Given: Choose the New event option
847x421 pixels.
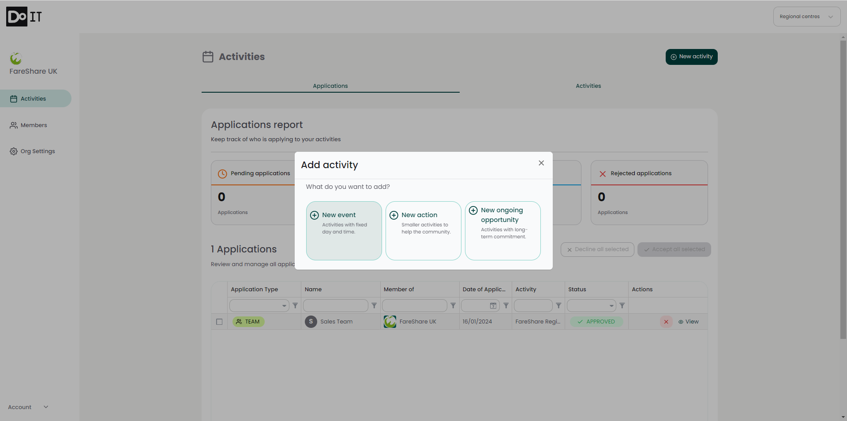Looking at the screenshot, I should point(344,230).
